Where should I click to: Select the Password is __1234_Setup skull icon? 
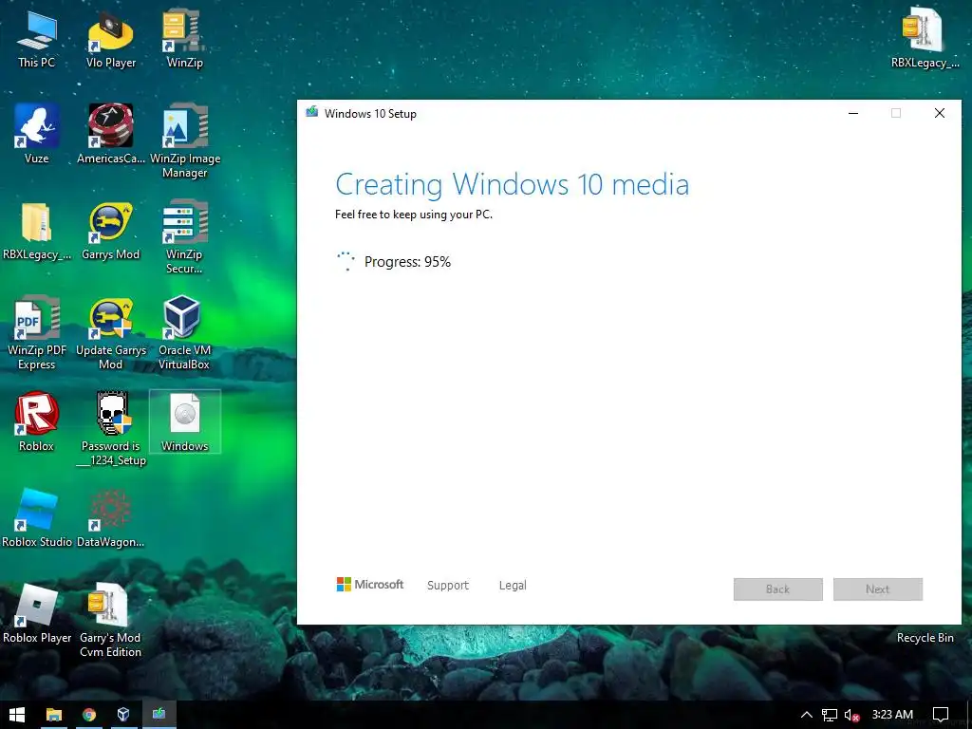[110, 429]
